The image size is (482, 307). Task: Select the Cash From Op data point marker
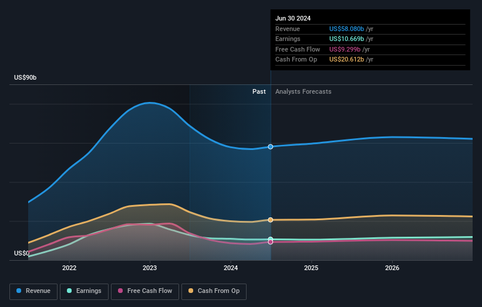coord(271,220)
